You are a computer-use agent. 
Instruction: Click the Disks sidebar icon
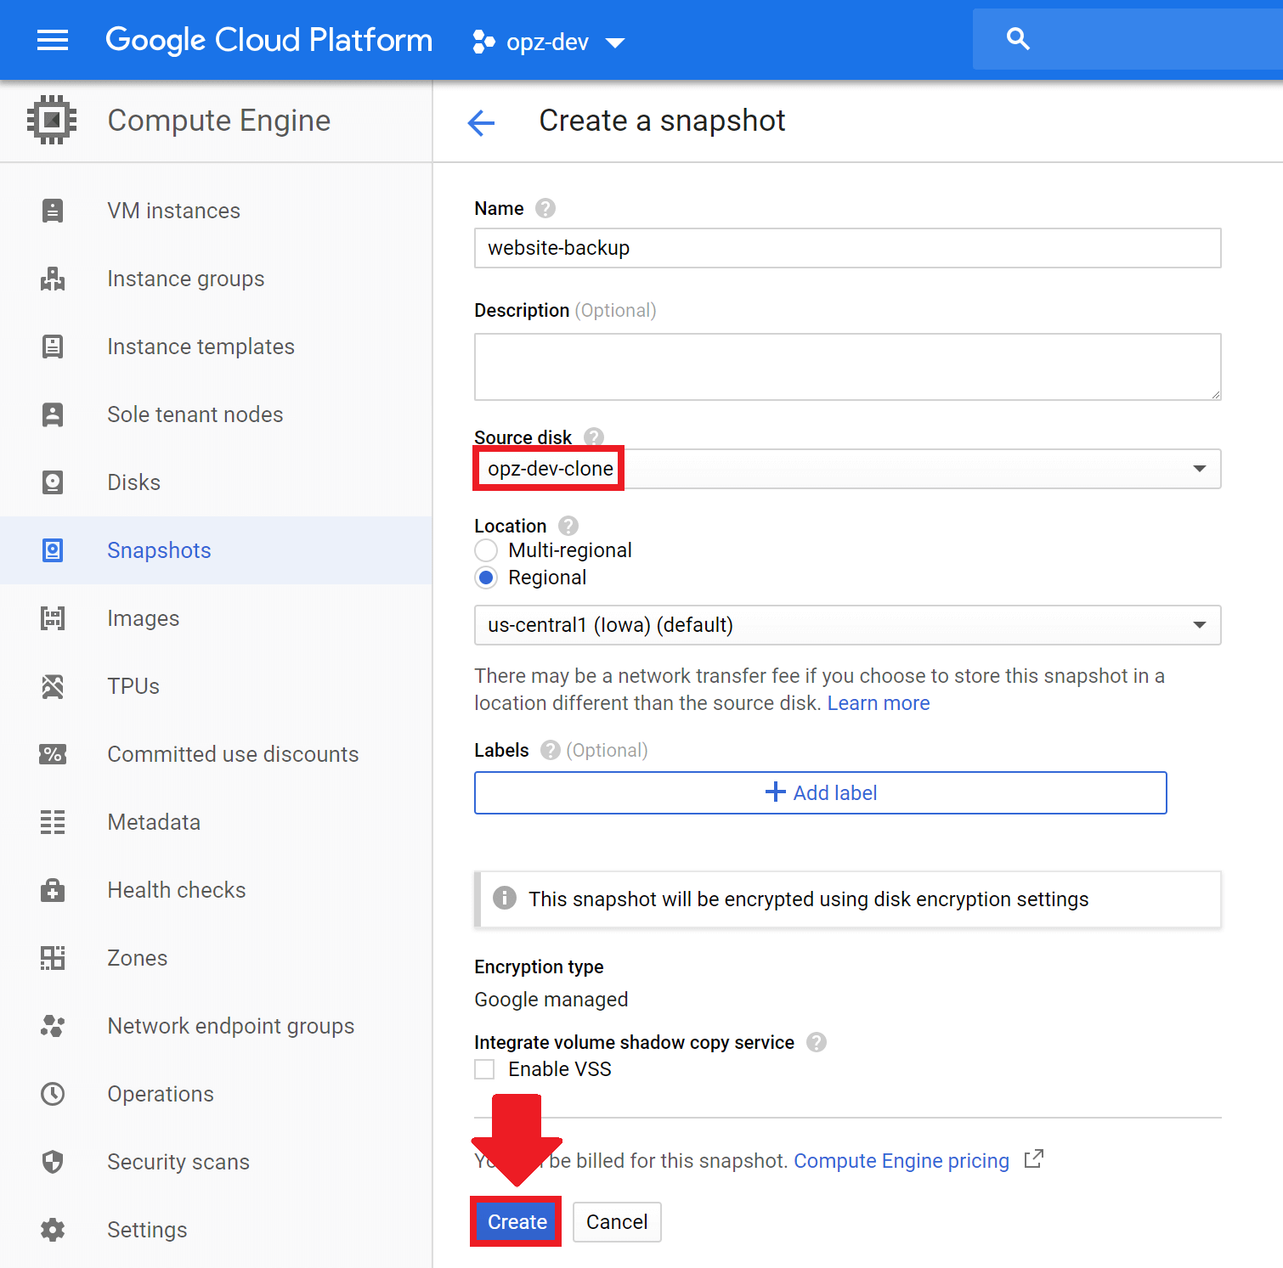[x=53, y=482]
